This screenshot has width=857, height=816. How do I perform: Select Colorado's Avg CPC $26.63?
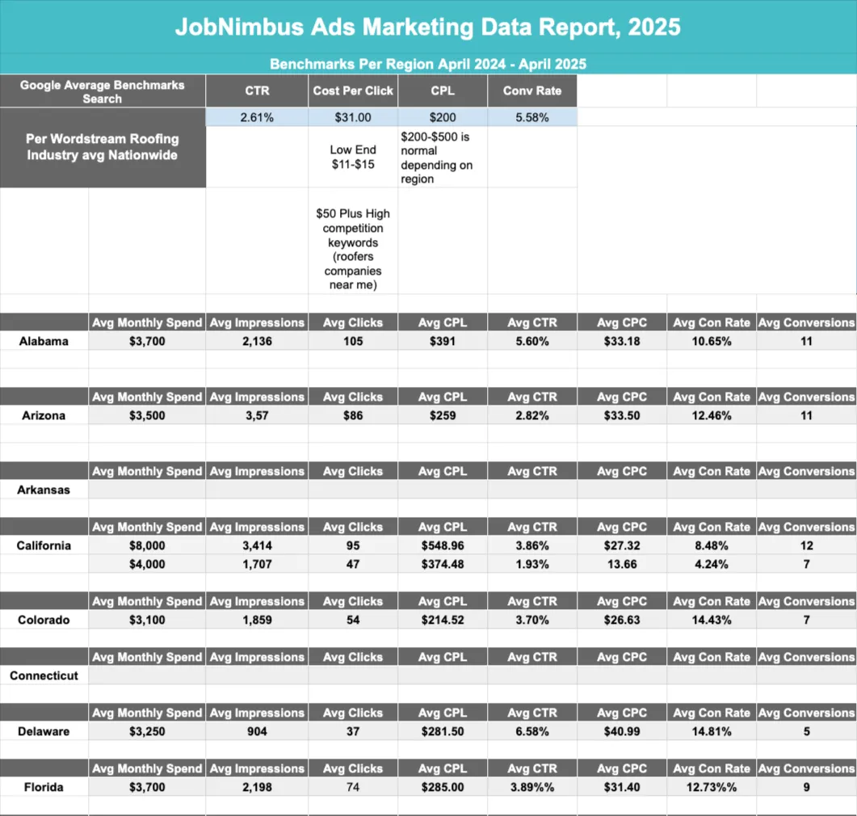pos(622,620)
